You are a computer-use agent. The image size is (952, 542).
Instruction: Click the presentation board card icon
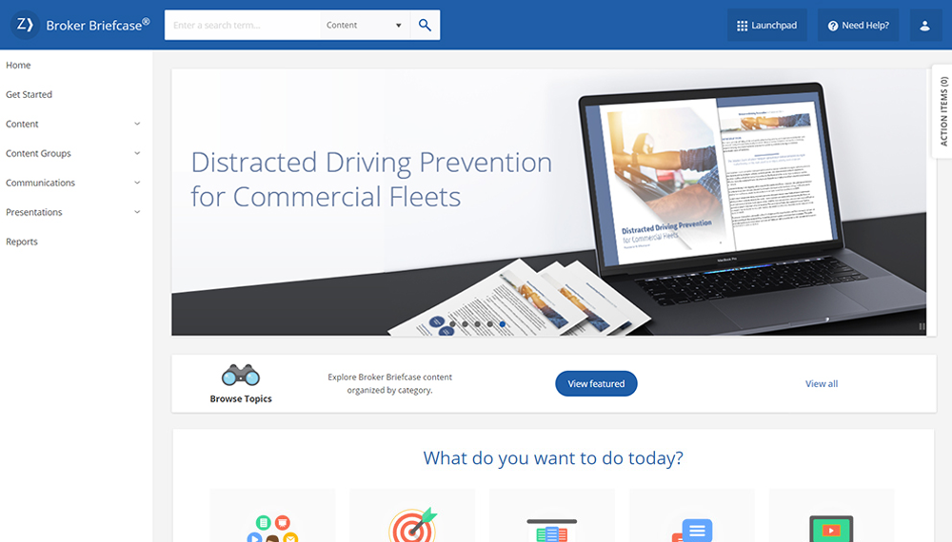[x=552, y=530]
